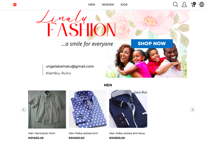
Task: Open Men Manhattan Shirt product link
Action: click(42, 133)
